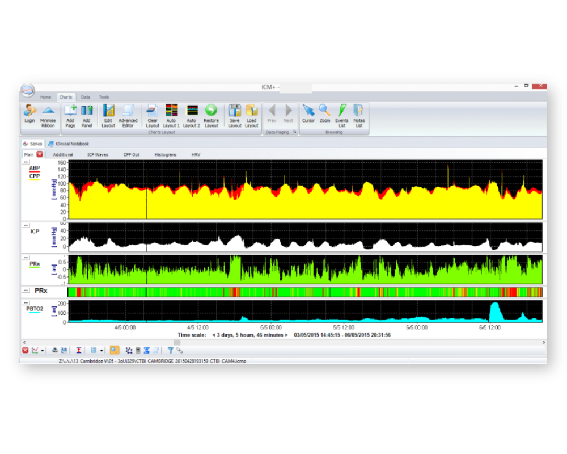Minimise the ribbon
This screenshot has width=567, height=454.
pos(48,111)
